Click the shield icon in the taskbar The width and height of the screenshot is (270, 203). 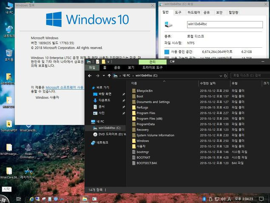[x=56, y=199]
